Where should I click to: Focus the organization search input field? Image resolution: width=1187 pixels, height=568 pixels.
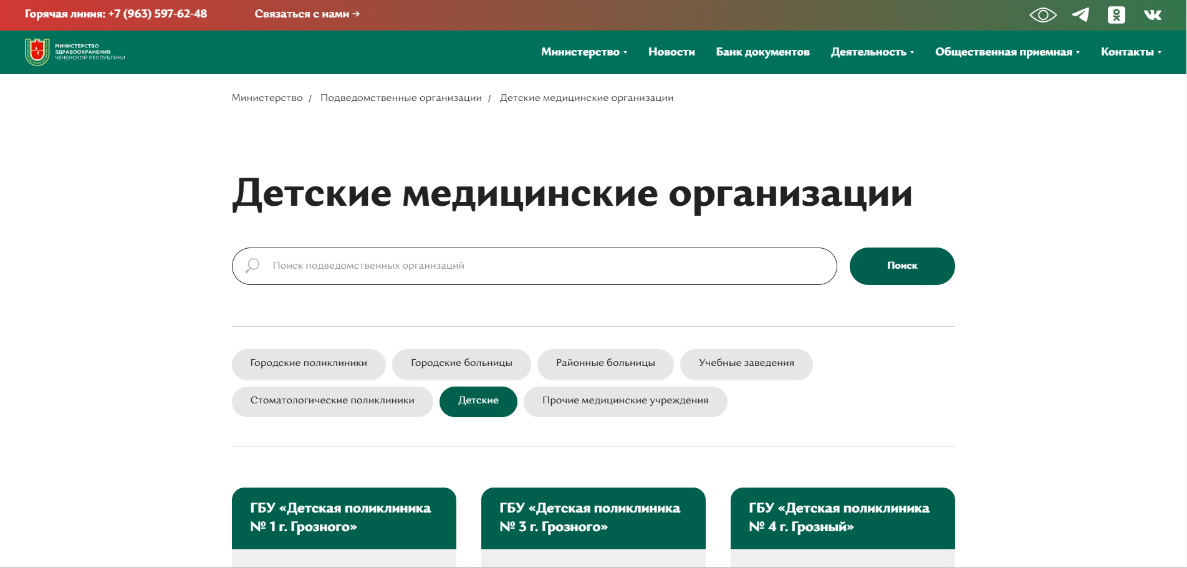pos(534,266)
